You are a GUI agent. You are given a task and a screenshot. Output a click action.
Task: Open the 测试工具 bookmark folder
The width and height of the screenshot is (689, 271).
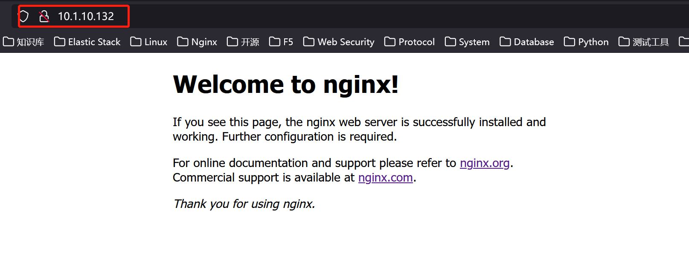(644, 42)
